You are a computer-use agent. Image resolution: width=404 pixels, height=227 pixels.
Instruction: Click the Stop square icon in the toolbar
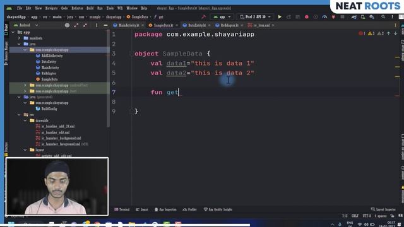pos(342,17)
